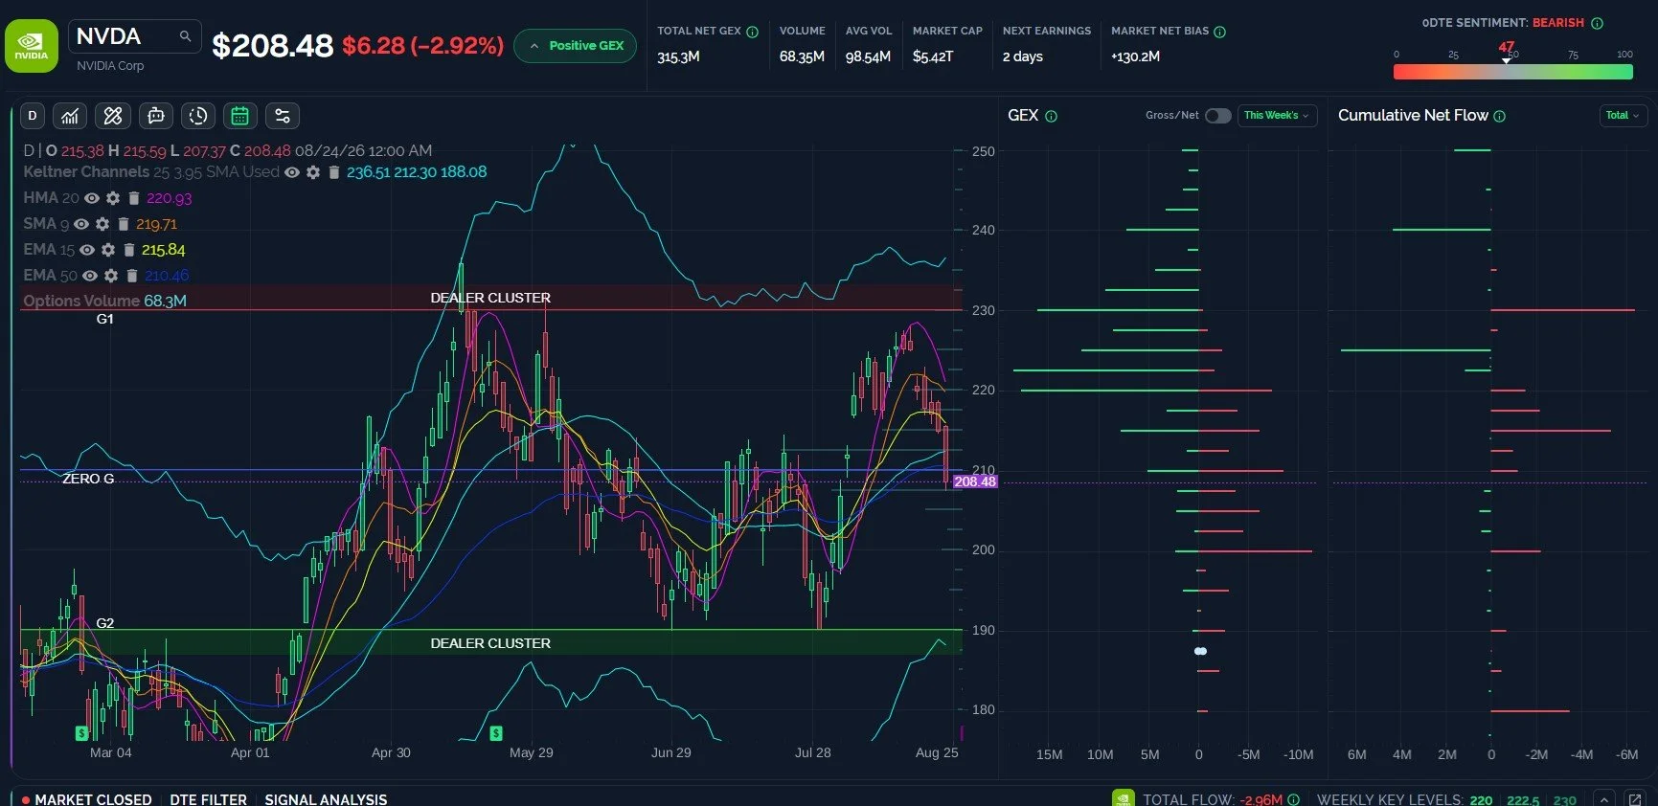This screenshot has width=1658, height=806.
Task: Click the Options Volume 68.3M label
Action: coord(104,301)
